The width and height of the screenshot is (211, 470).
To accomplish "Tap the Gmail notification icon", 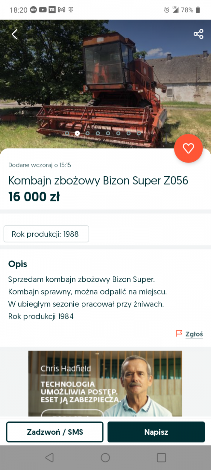I will [61, 10].
